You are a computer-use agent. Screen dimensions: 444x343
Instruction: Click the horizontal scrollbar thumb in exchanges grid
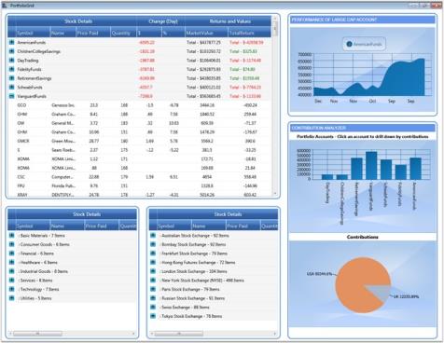coord(179,334)
